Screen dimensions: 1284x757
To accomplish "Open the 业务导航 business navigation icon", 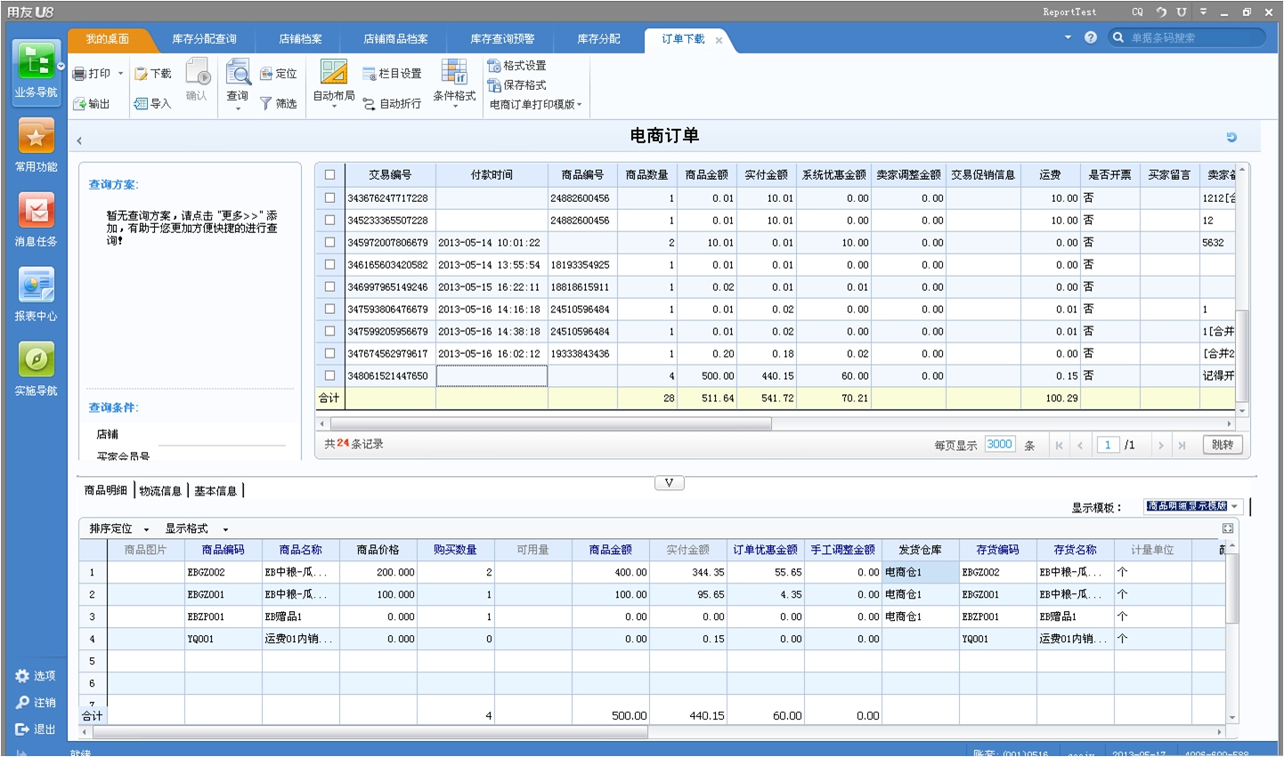I will (36, 62).
